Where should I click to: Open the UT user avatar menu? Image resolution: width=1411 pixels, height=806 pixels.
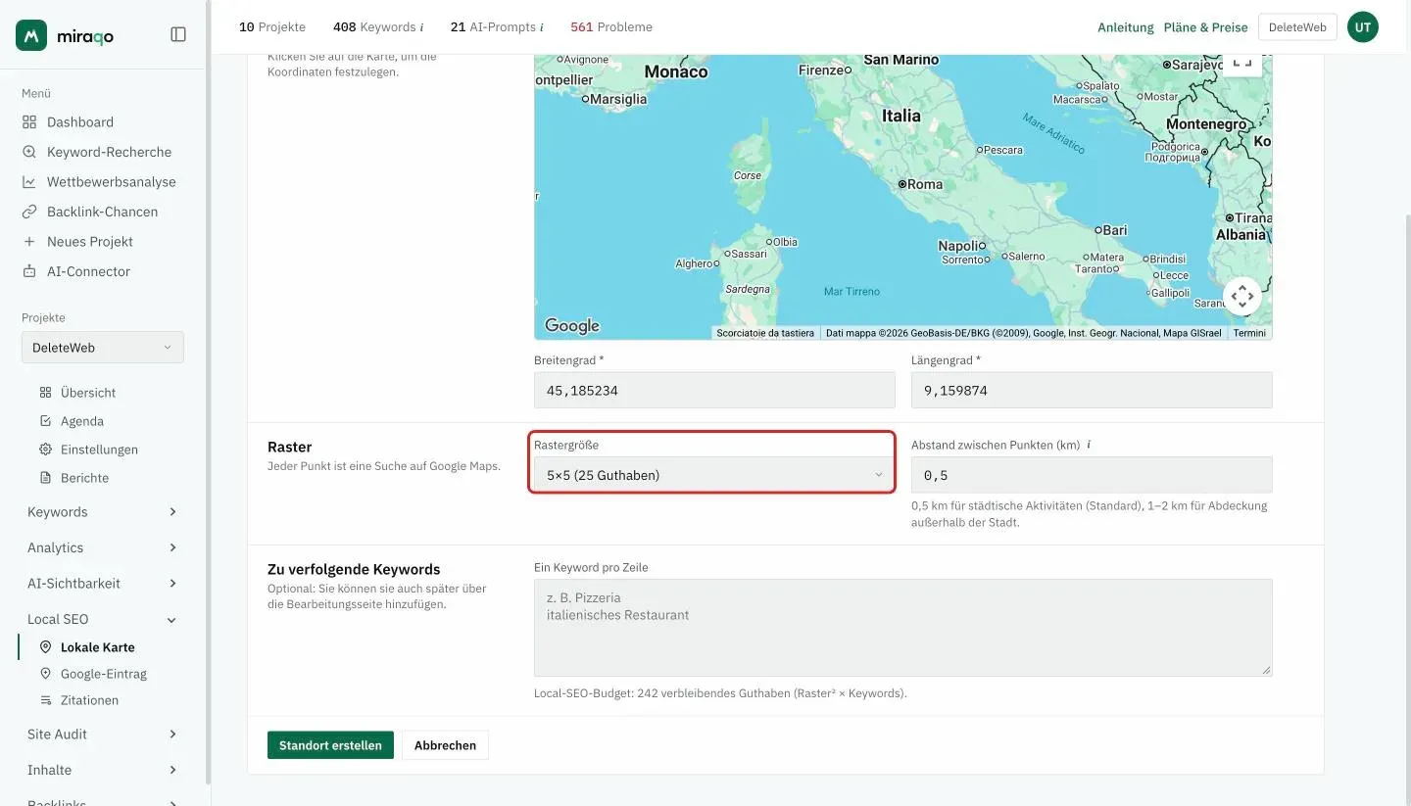point(1363,27)
